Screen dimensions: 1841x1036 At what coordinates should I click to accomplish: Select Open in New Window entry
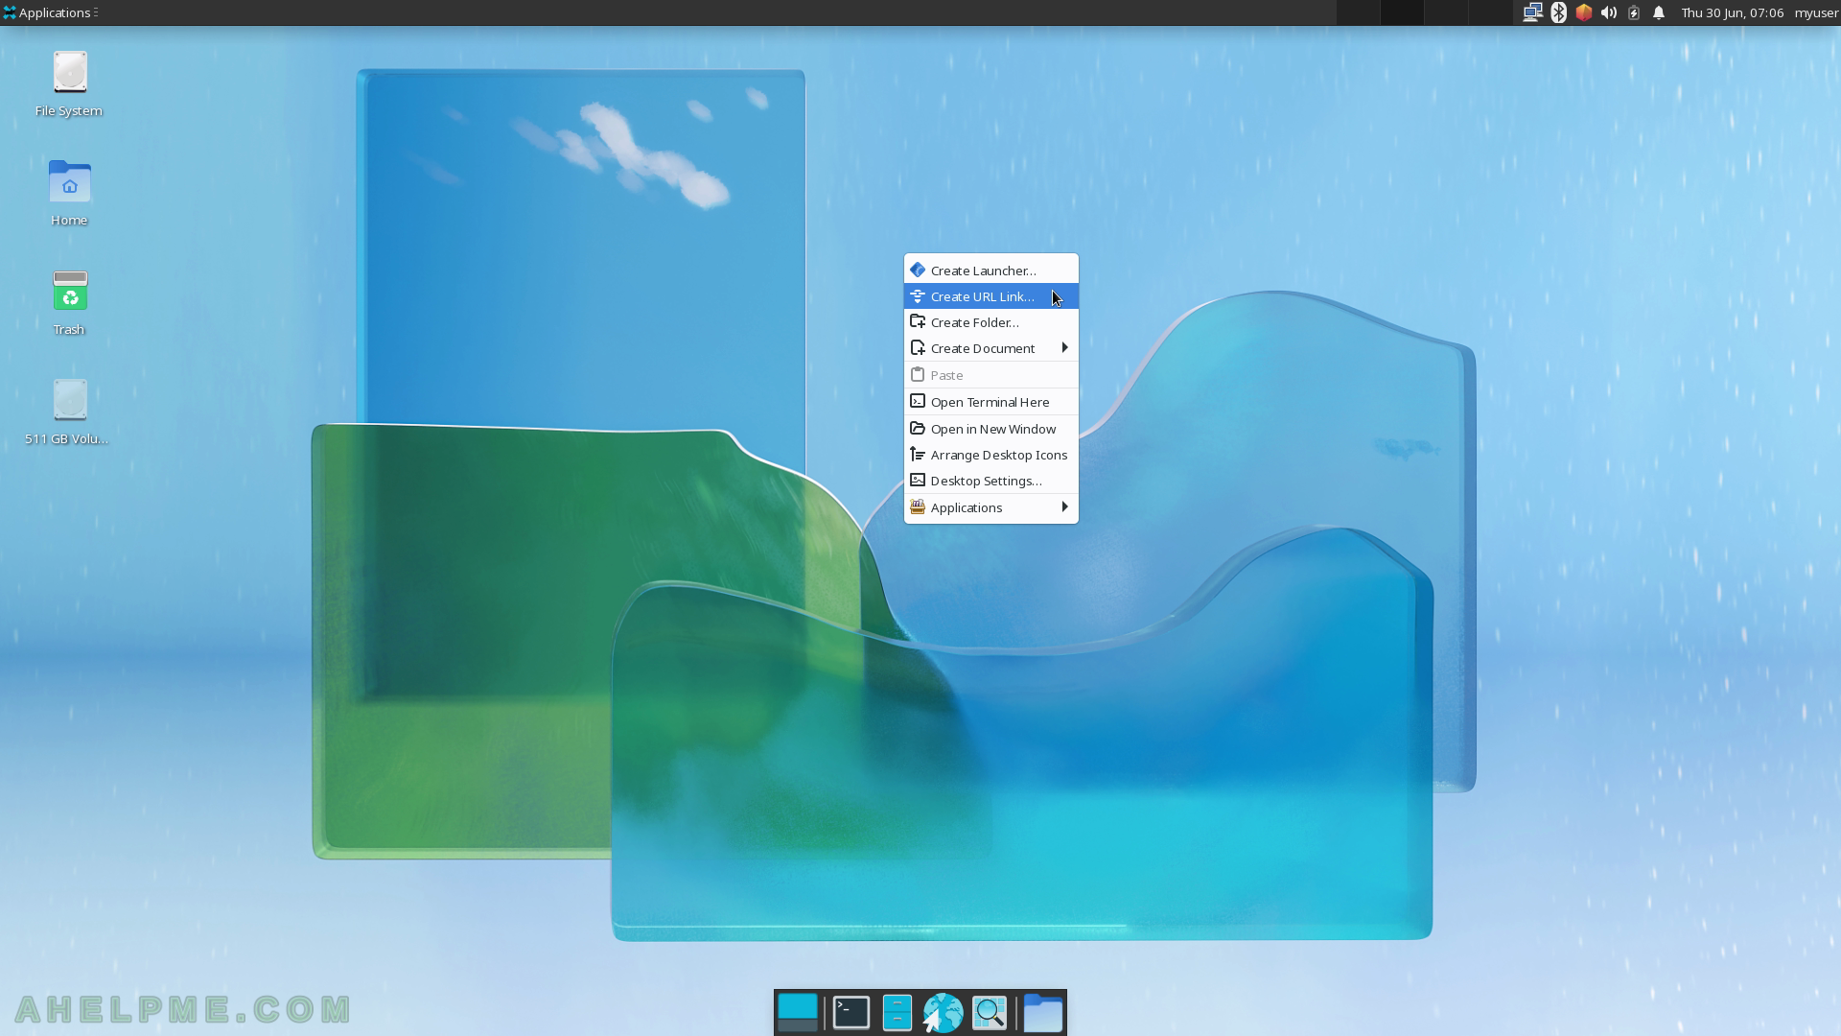(991, 429)
